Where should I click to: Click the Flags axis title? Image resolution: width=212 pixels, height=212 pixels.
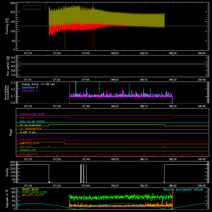click(11, 132)
